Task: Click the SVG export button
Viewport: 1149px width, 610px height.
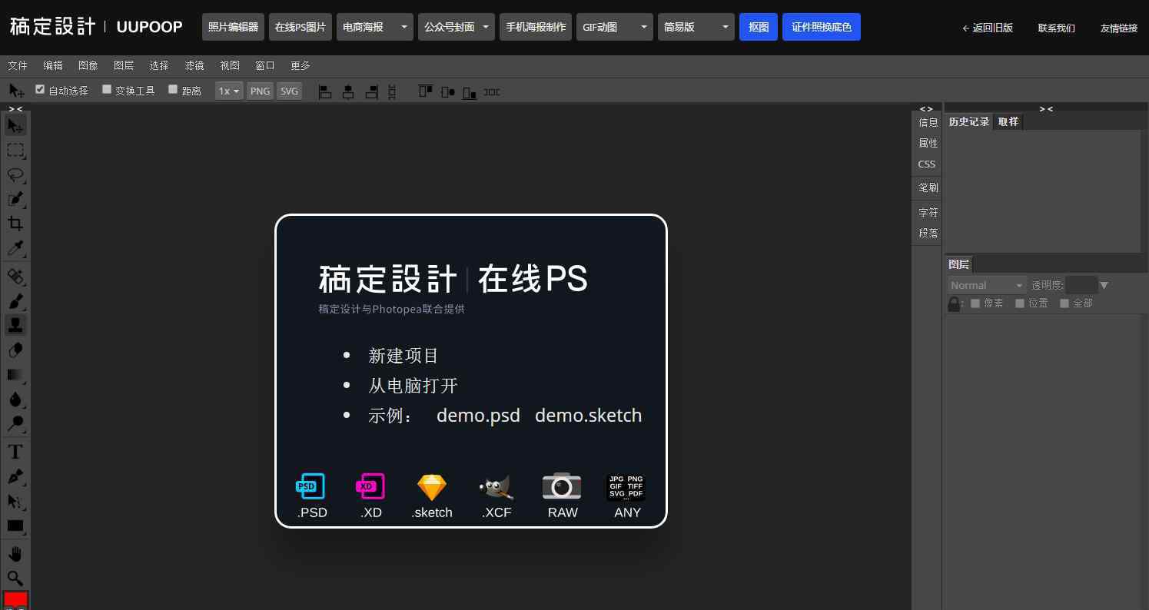Action: tap(289, 91)
